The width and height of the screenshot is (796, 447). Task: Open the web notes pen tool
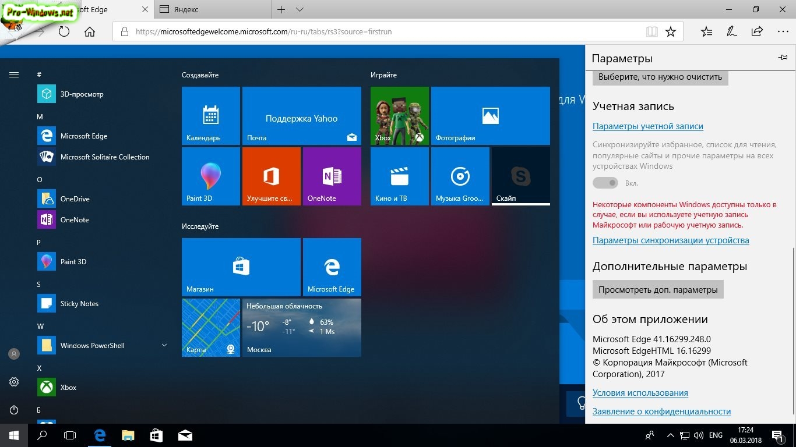(x=732, y=31)
